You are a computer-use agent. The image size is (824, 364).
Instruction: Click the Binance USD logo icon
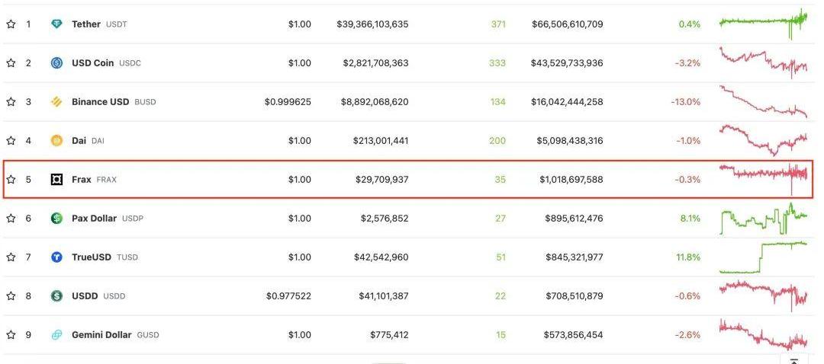[56, 102]
